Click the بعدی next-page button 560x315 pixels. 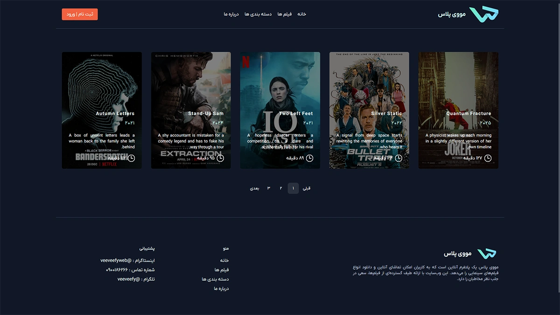click(254, 188)
